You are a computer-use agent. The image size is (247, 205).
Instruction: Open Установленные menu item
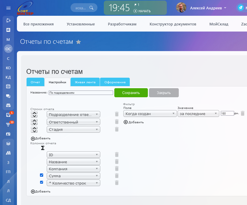(x=81, y=24)
